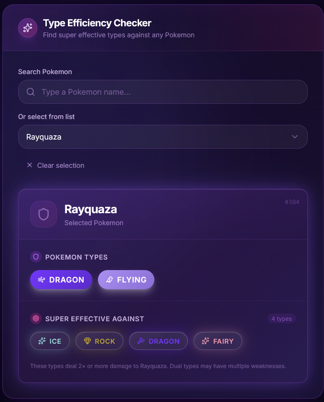324x402 pixels.
Task: Click the X icon next to Clear selection
Action: tap(30, 165)
